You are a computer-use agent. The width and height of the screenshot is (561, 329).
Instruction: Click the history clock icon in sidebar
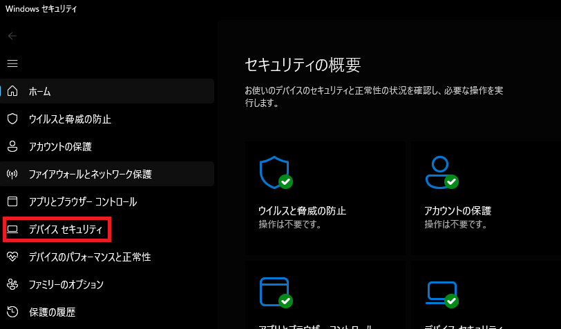click(12, 312)
